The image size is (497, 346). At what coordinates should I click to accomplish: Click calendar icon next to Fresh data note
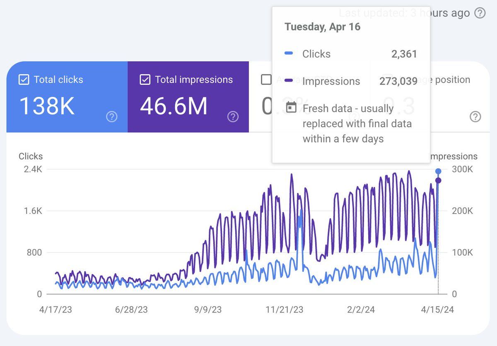(x=292, y=108)
